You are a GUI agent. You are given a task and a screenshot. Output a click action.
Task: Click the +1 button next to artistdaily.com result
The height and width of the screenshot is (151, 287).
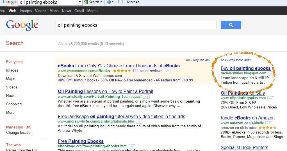click(x=146, y=97)
